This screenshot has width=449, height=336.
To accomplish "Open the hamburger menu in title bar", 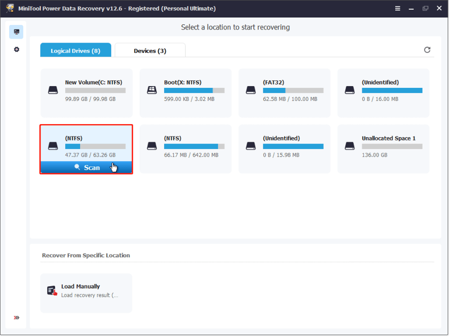I will click(397, 8).
